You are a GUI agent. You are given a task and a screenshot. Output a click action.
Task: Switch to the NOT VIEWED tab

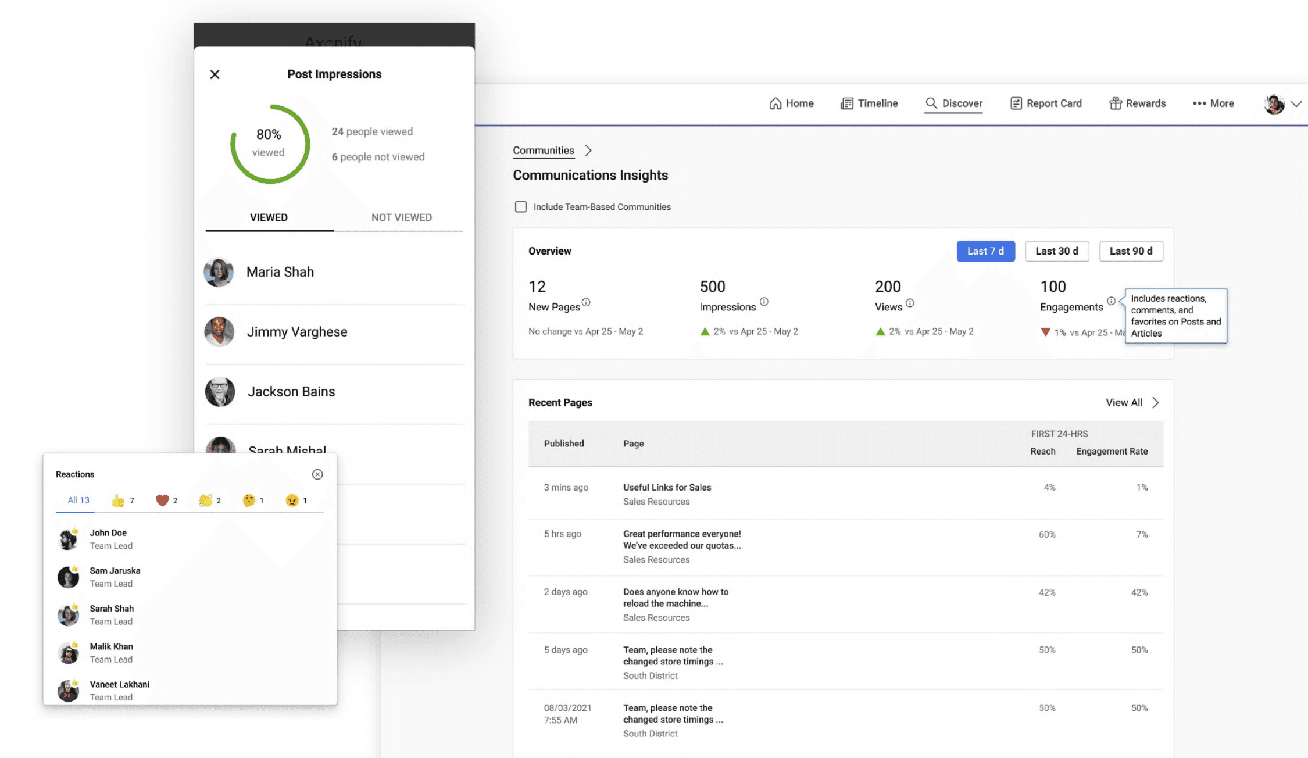[401, 217]
